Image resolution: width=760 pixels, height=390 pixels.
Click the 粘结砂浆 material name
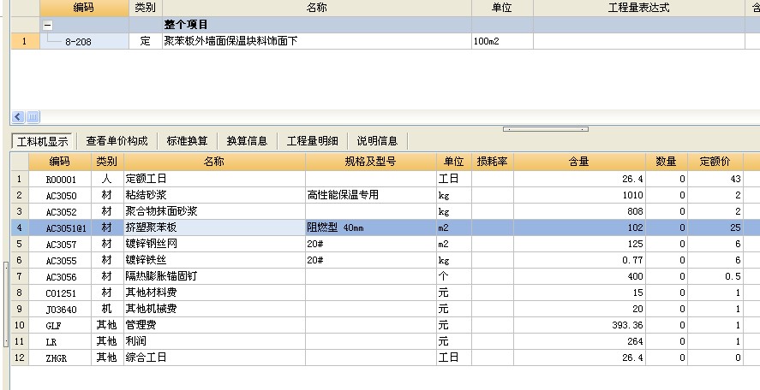(214, 195)
